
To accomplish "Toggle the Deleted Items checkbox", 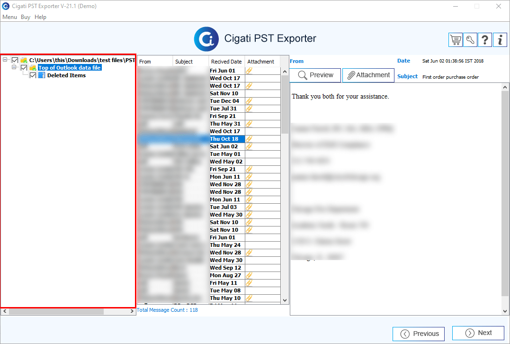I will click(x=33, y=75).
